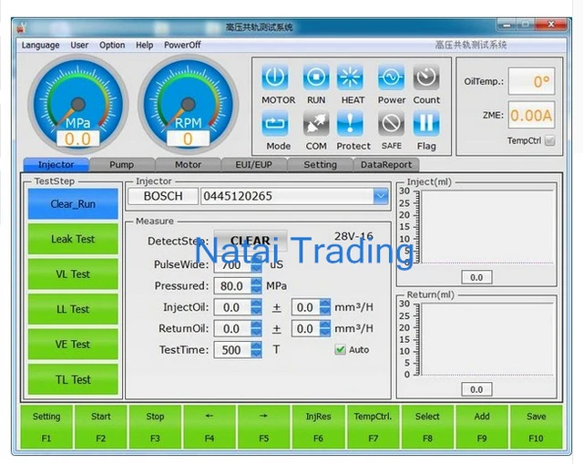Click the right arrow F5 button
583x464 pixels.
263,427
